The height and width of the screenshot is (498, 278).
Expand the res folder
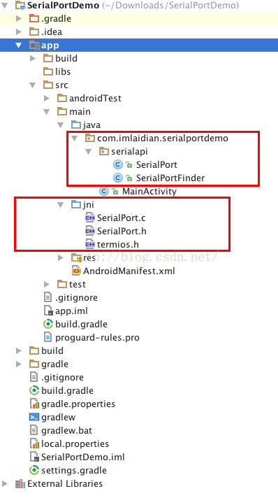(x=61, y=257)
